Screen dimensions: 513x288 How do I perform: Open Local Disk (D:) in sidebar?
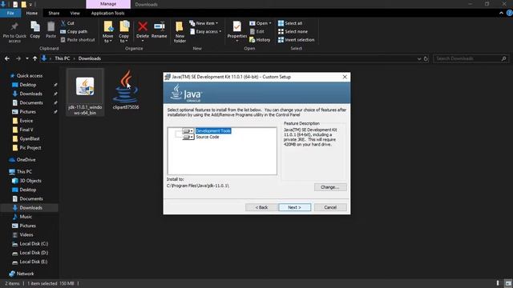(x=34, y=253)
